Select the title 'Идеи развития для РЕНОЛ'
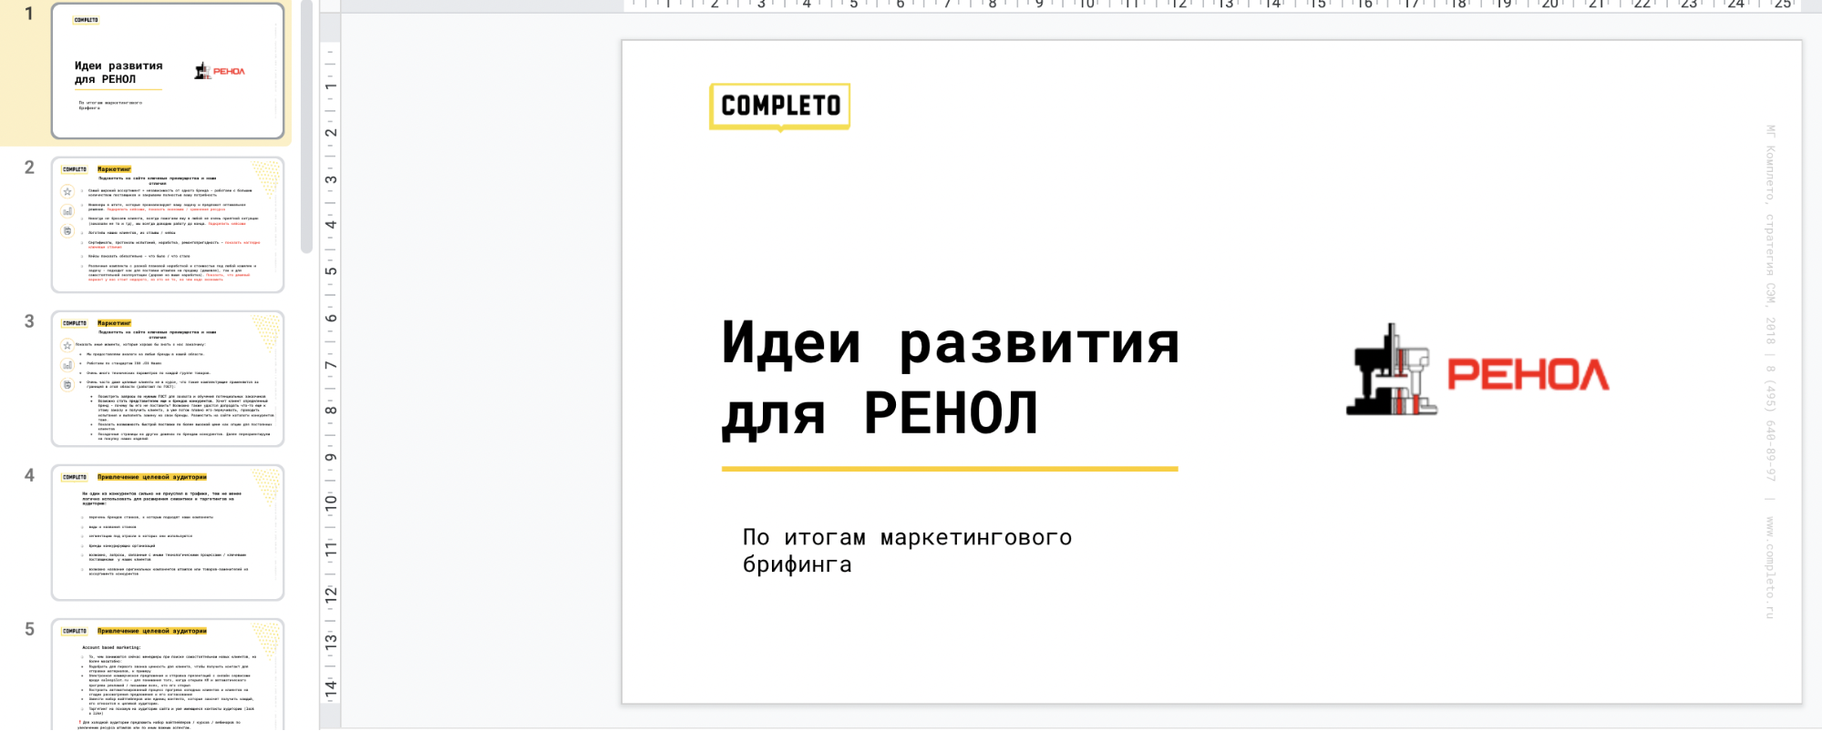 point(949,378)
